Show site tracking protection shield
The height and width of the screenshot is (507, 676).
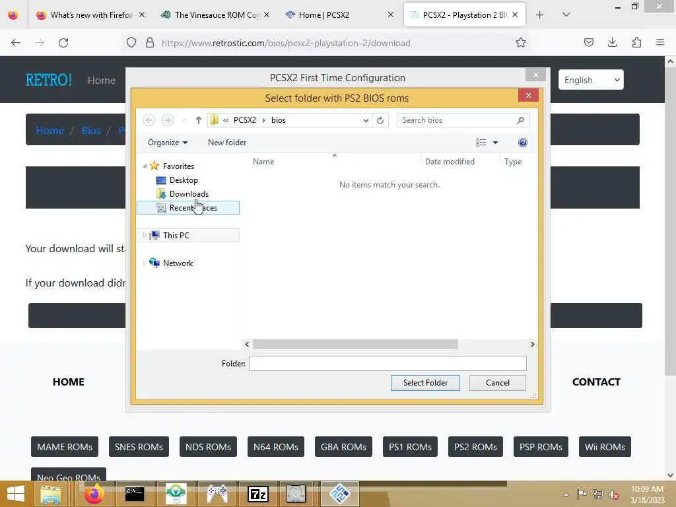[x=131, y=43]
